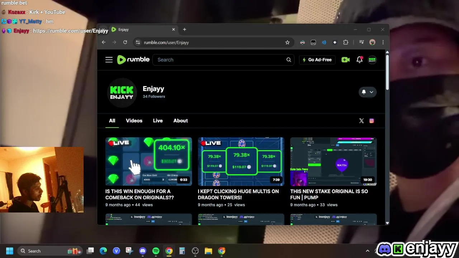Screen dimensions: 459x258
Task: Open OBS Studio from the taskbar
Action: click(x=195, y=251)
